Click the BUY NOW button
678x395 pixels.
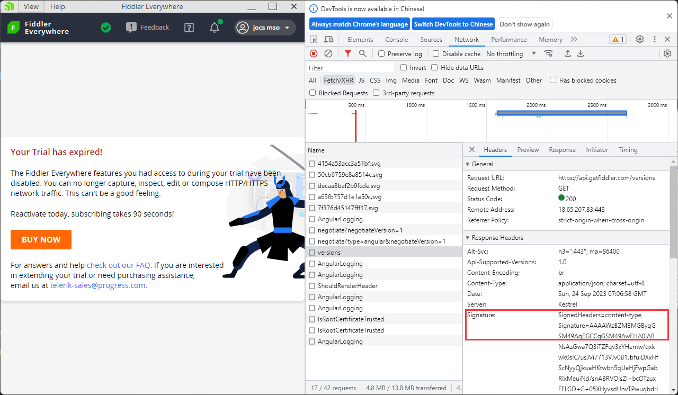[x=41, y=239]
